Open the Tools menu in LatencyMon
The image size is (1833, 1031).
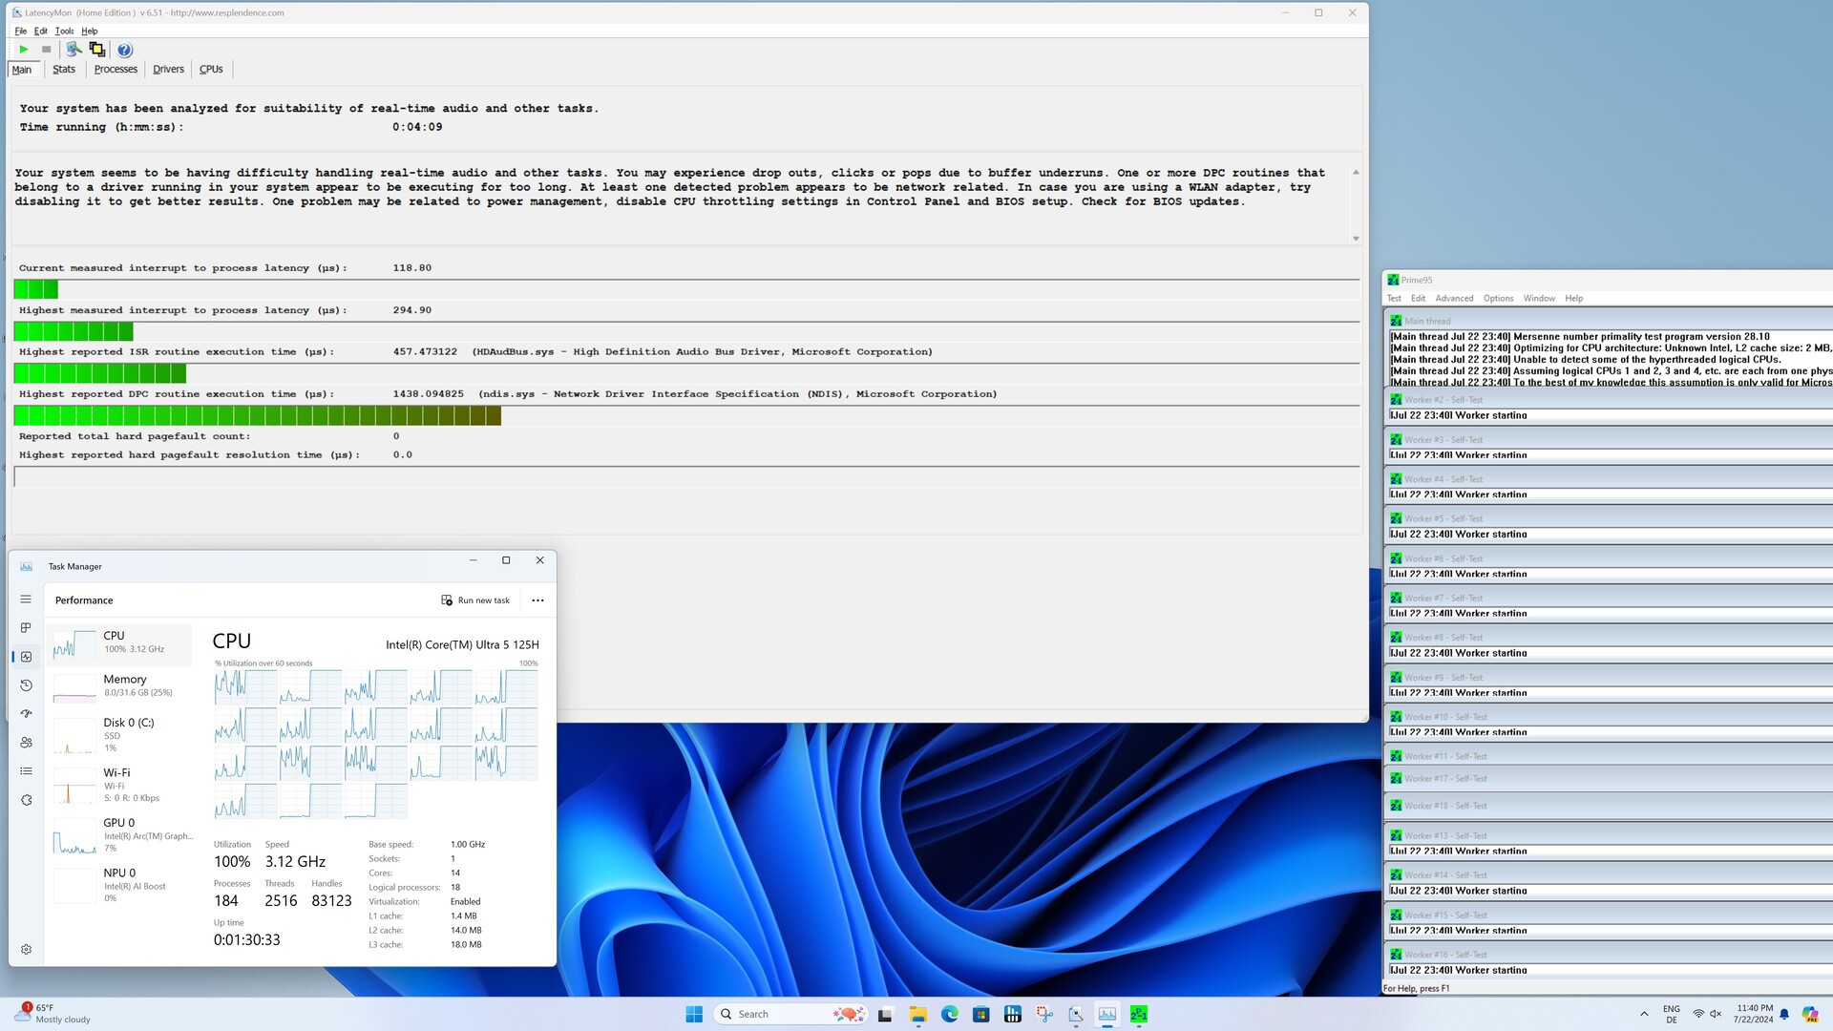[x=64, y=32]
